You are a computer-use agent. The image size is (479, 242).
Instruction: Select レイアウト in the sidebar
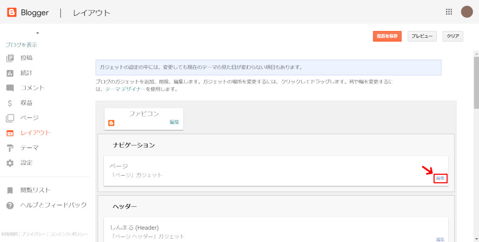tap(35, 133)
